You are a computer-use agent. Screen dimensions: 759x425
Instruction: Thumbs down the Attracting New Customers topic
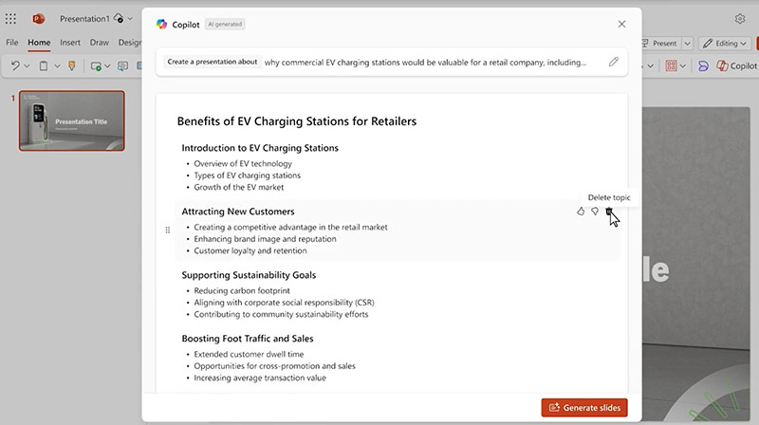(x=595, y=211)
